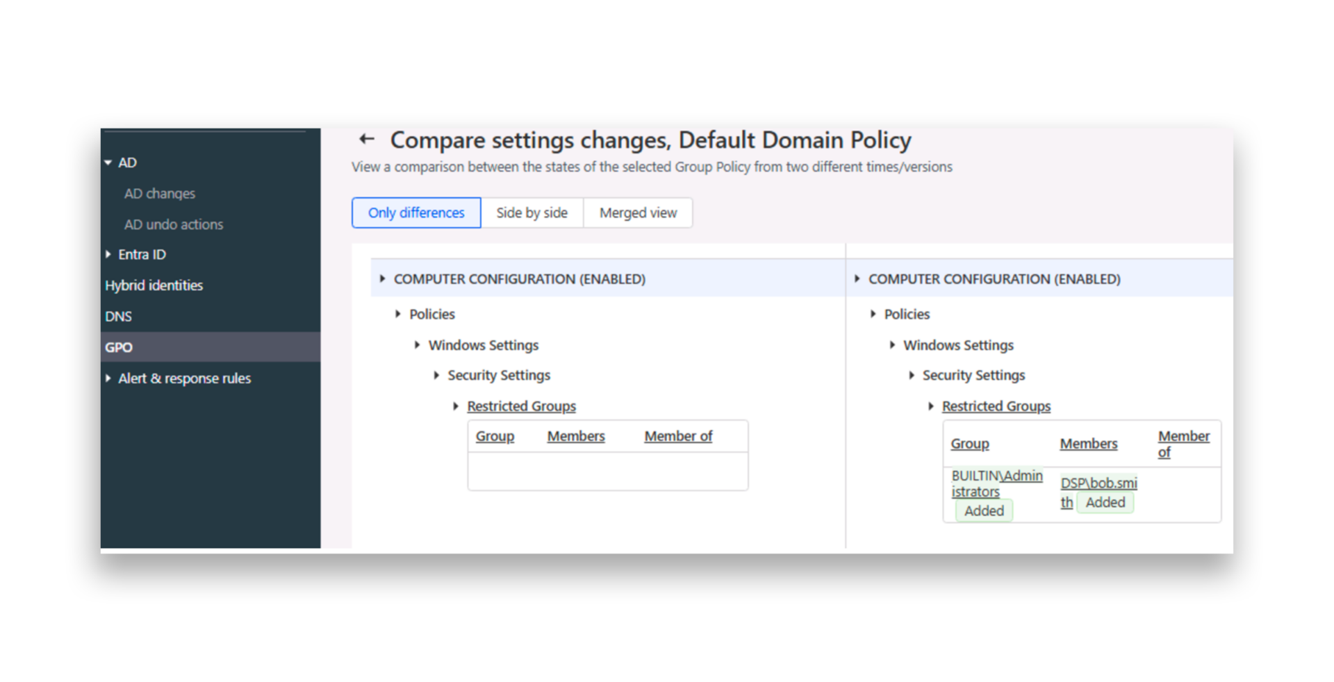This screenshot has width=1334, height=682.
Task: Select the Only differences view
Action: pyautogui.click(x=415, y=213)
